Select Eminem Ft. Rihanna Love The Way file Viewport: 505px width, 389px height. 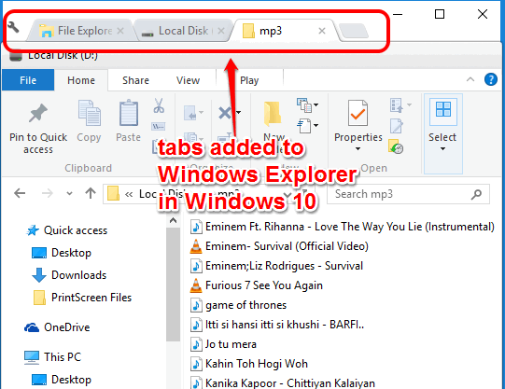343,227
